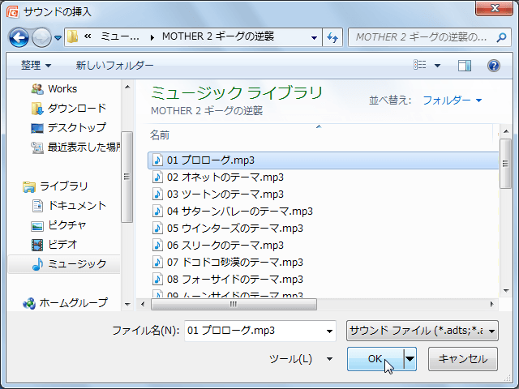Click the icon of 06 スリークのテーマ.mp3
This screenshot has height=389, width=519.
tap(157, 245)
